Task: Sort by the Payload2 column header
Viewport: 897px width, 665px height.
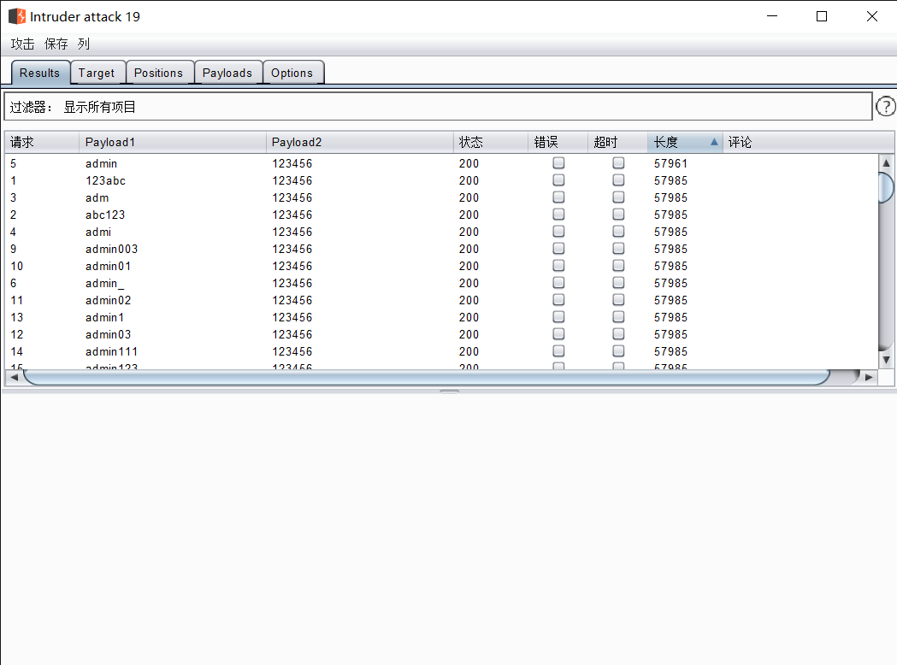Action: point(359,142)
